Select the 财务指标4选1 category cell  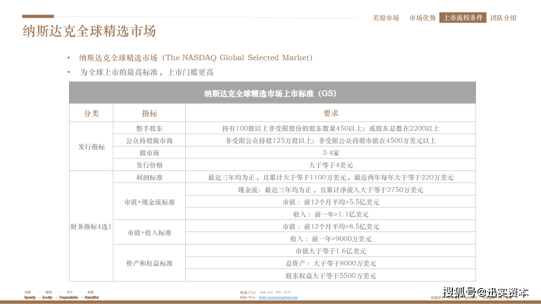coord(91,226)
